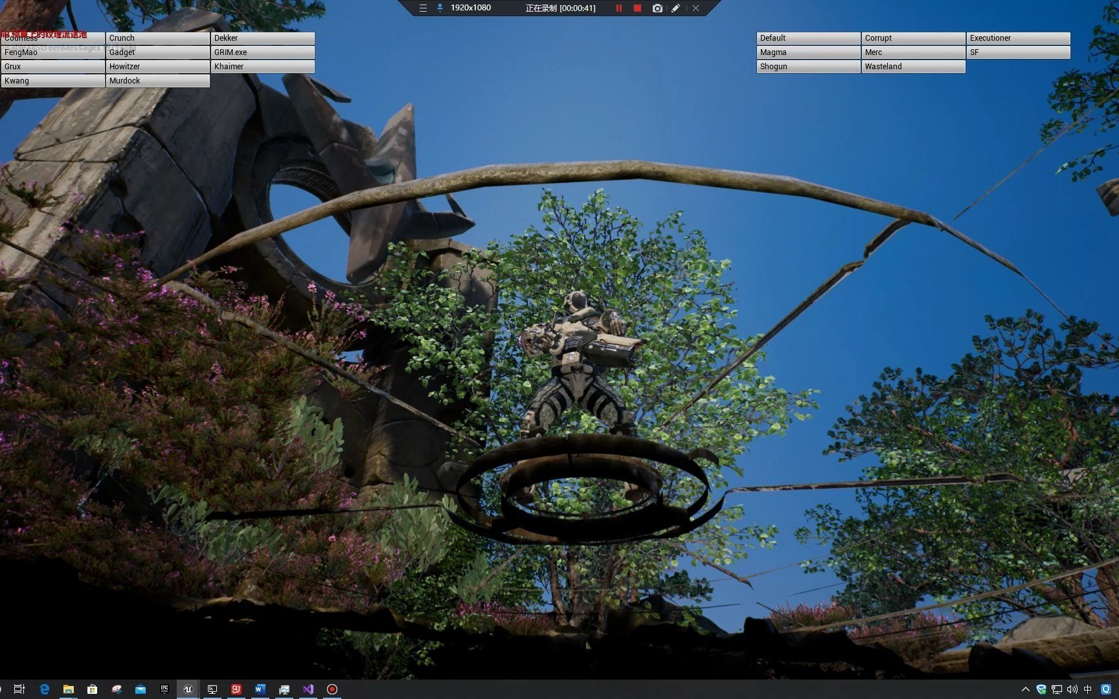
Task: Switch input method via the 中 tray indicator
Action: (1087, 690)
